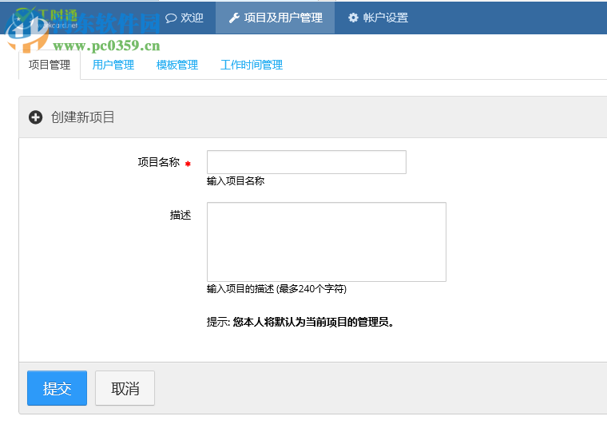Click the 项目名称 label
Screen dimensions: 607x432
159,162
